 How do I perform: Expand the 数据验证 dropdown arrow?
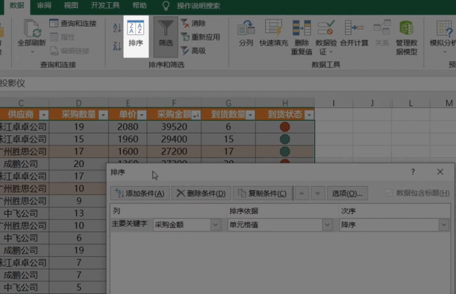click(x=331, y=52)
